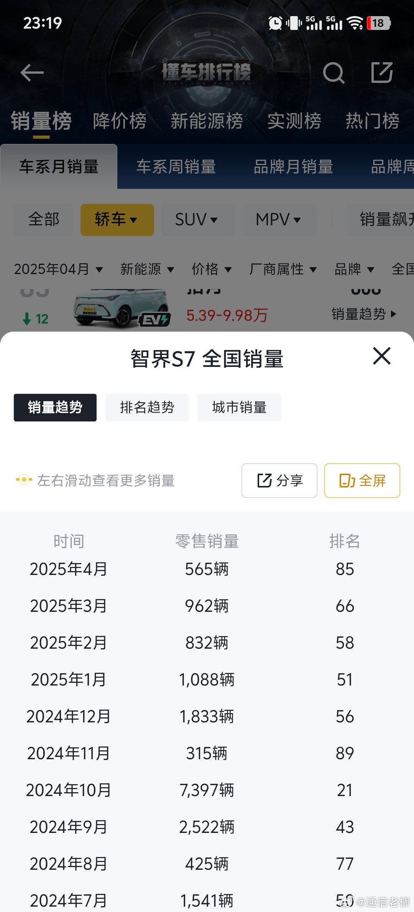Tap the EV car thumbnail image

click(122, 308)
